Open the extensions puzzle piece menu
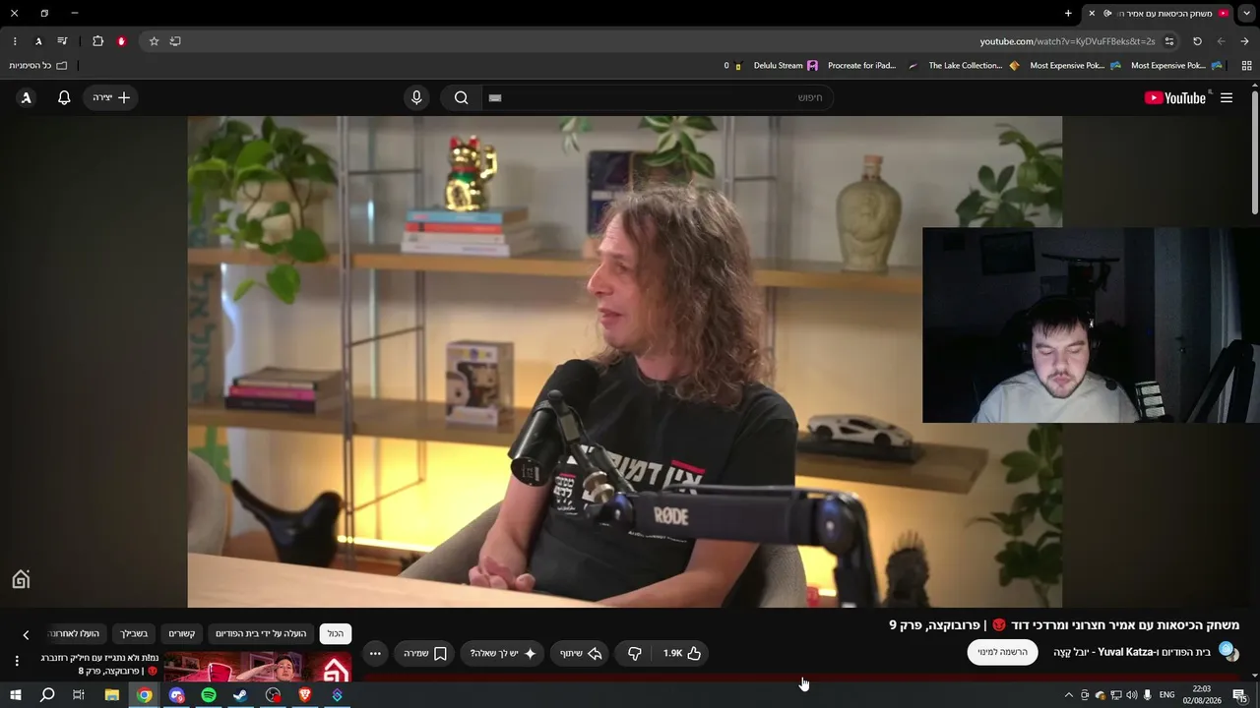The width and height of the screenshot is (1260, 708). tap(97, 41)
